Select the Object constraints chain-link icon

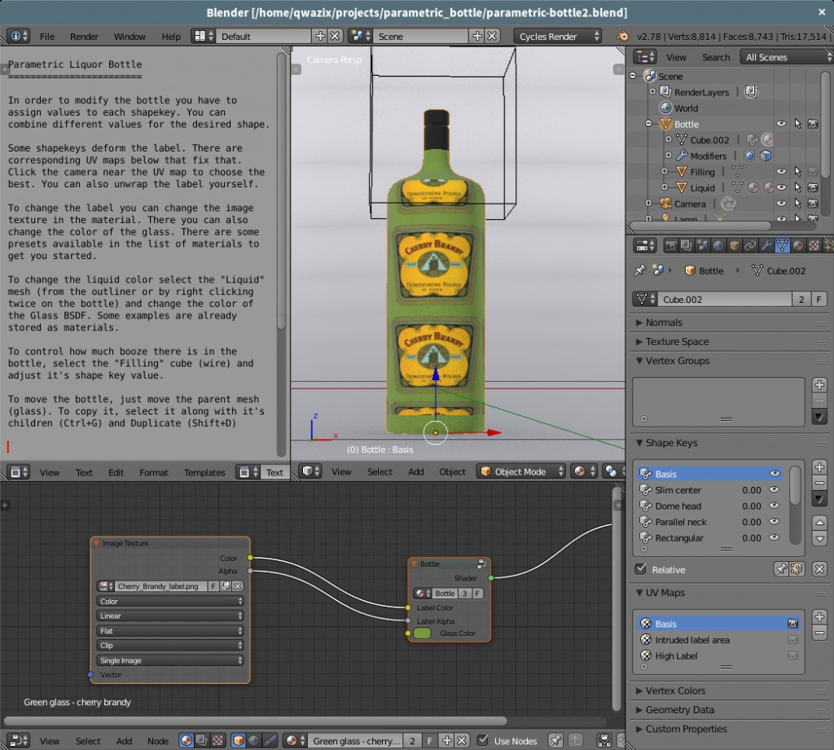point(751,246)
